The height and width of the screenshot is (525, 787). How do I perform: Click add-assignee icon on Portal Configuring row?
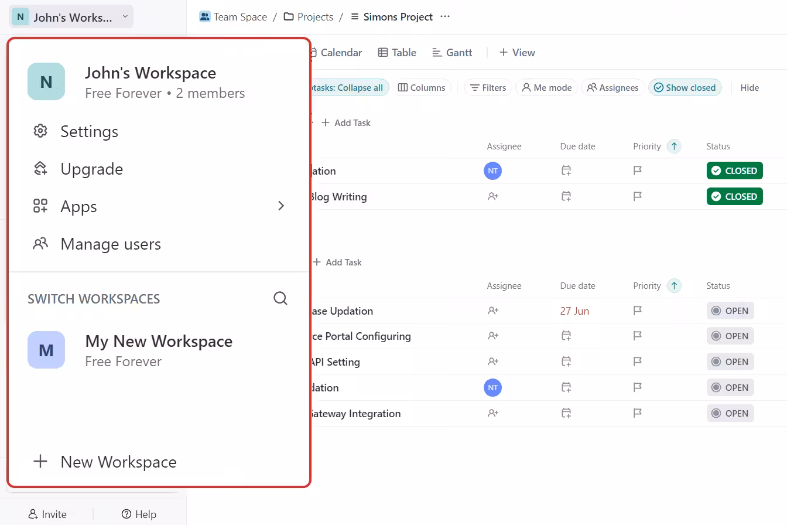pyautogui.click(x=493, y=336)
